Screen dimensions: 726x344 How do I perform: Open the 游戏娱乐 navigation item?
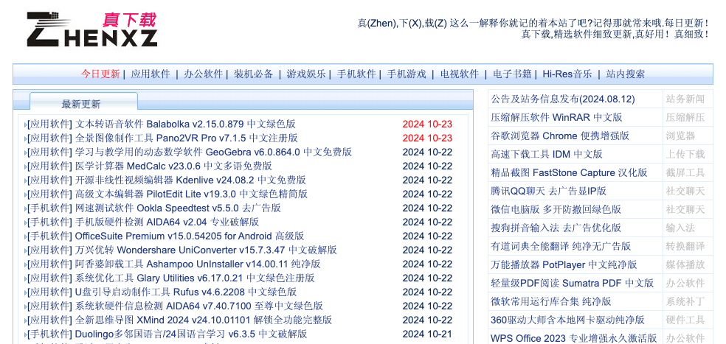[x=306, y=74]
